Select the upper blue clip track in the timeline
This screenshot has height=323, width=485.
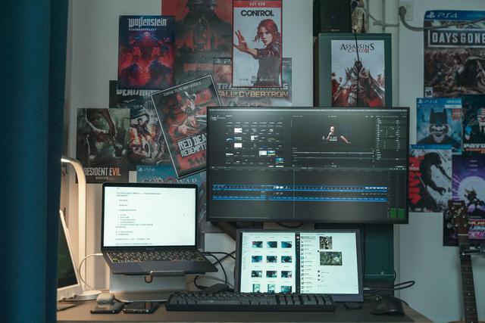(x=300, y=188)
